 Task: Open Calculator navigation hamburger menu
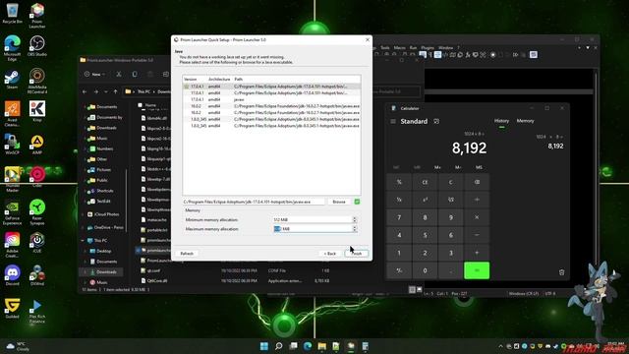tap(393, 121)
